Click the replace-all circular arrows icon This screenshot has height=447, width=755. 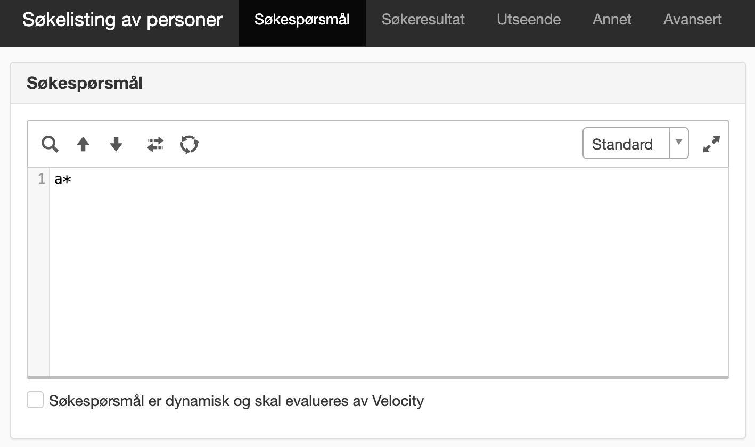pyautogui.click(x=190, y=144)
